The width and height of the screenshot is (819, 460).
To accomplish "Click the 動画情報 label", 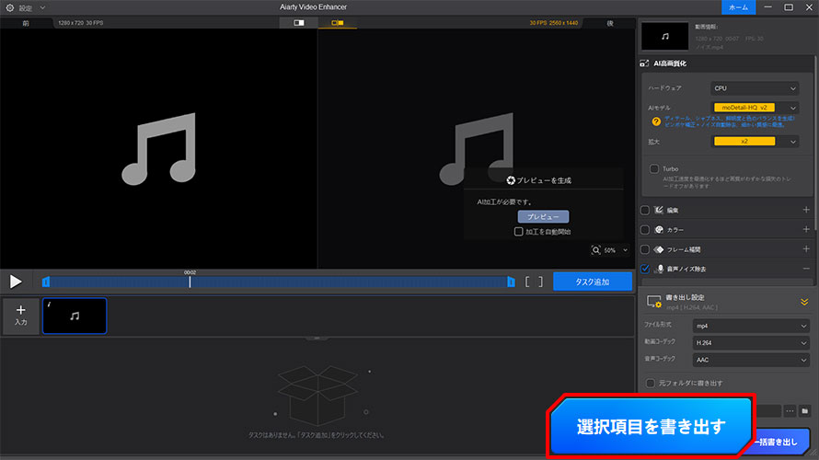I will [706, 27].
